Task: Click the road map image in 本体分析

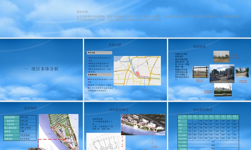Action: point(137,70)
